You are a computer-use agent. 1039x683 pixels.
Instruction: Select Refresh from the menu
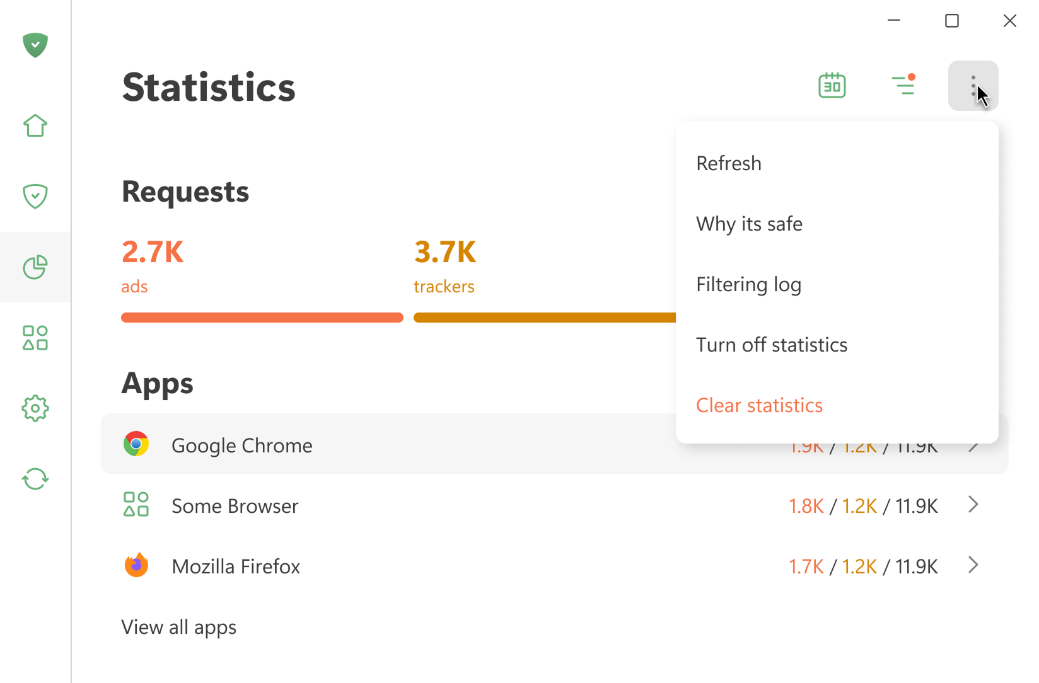click(x=728, y=163)
